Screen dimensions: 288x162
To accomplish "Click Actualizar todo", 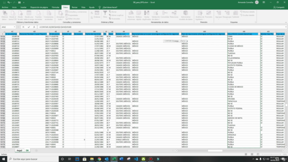I will pyautogui.click(x=60, y=15).
